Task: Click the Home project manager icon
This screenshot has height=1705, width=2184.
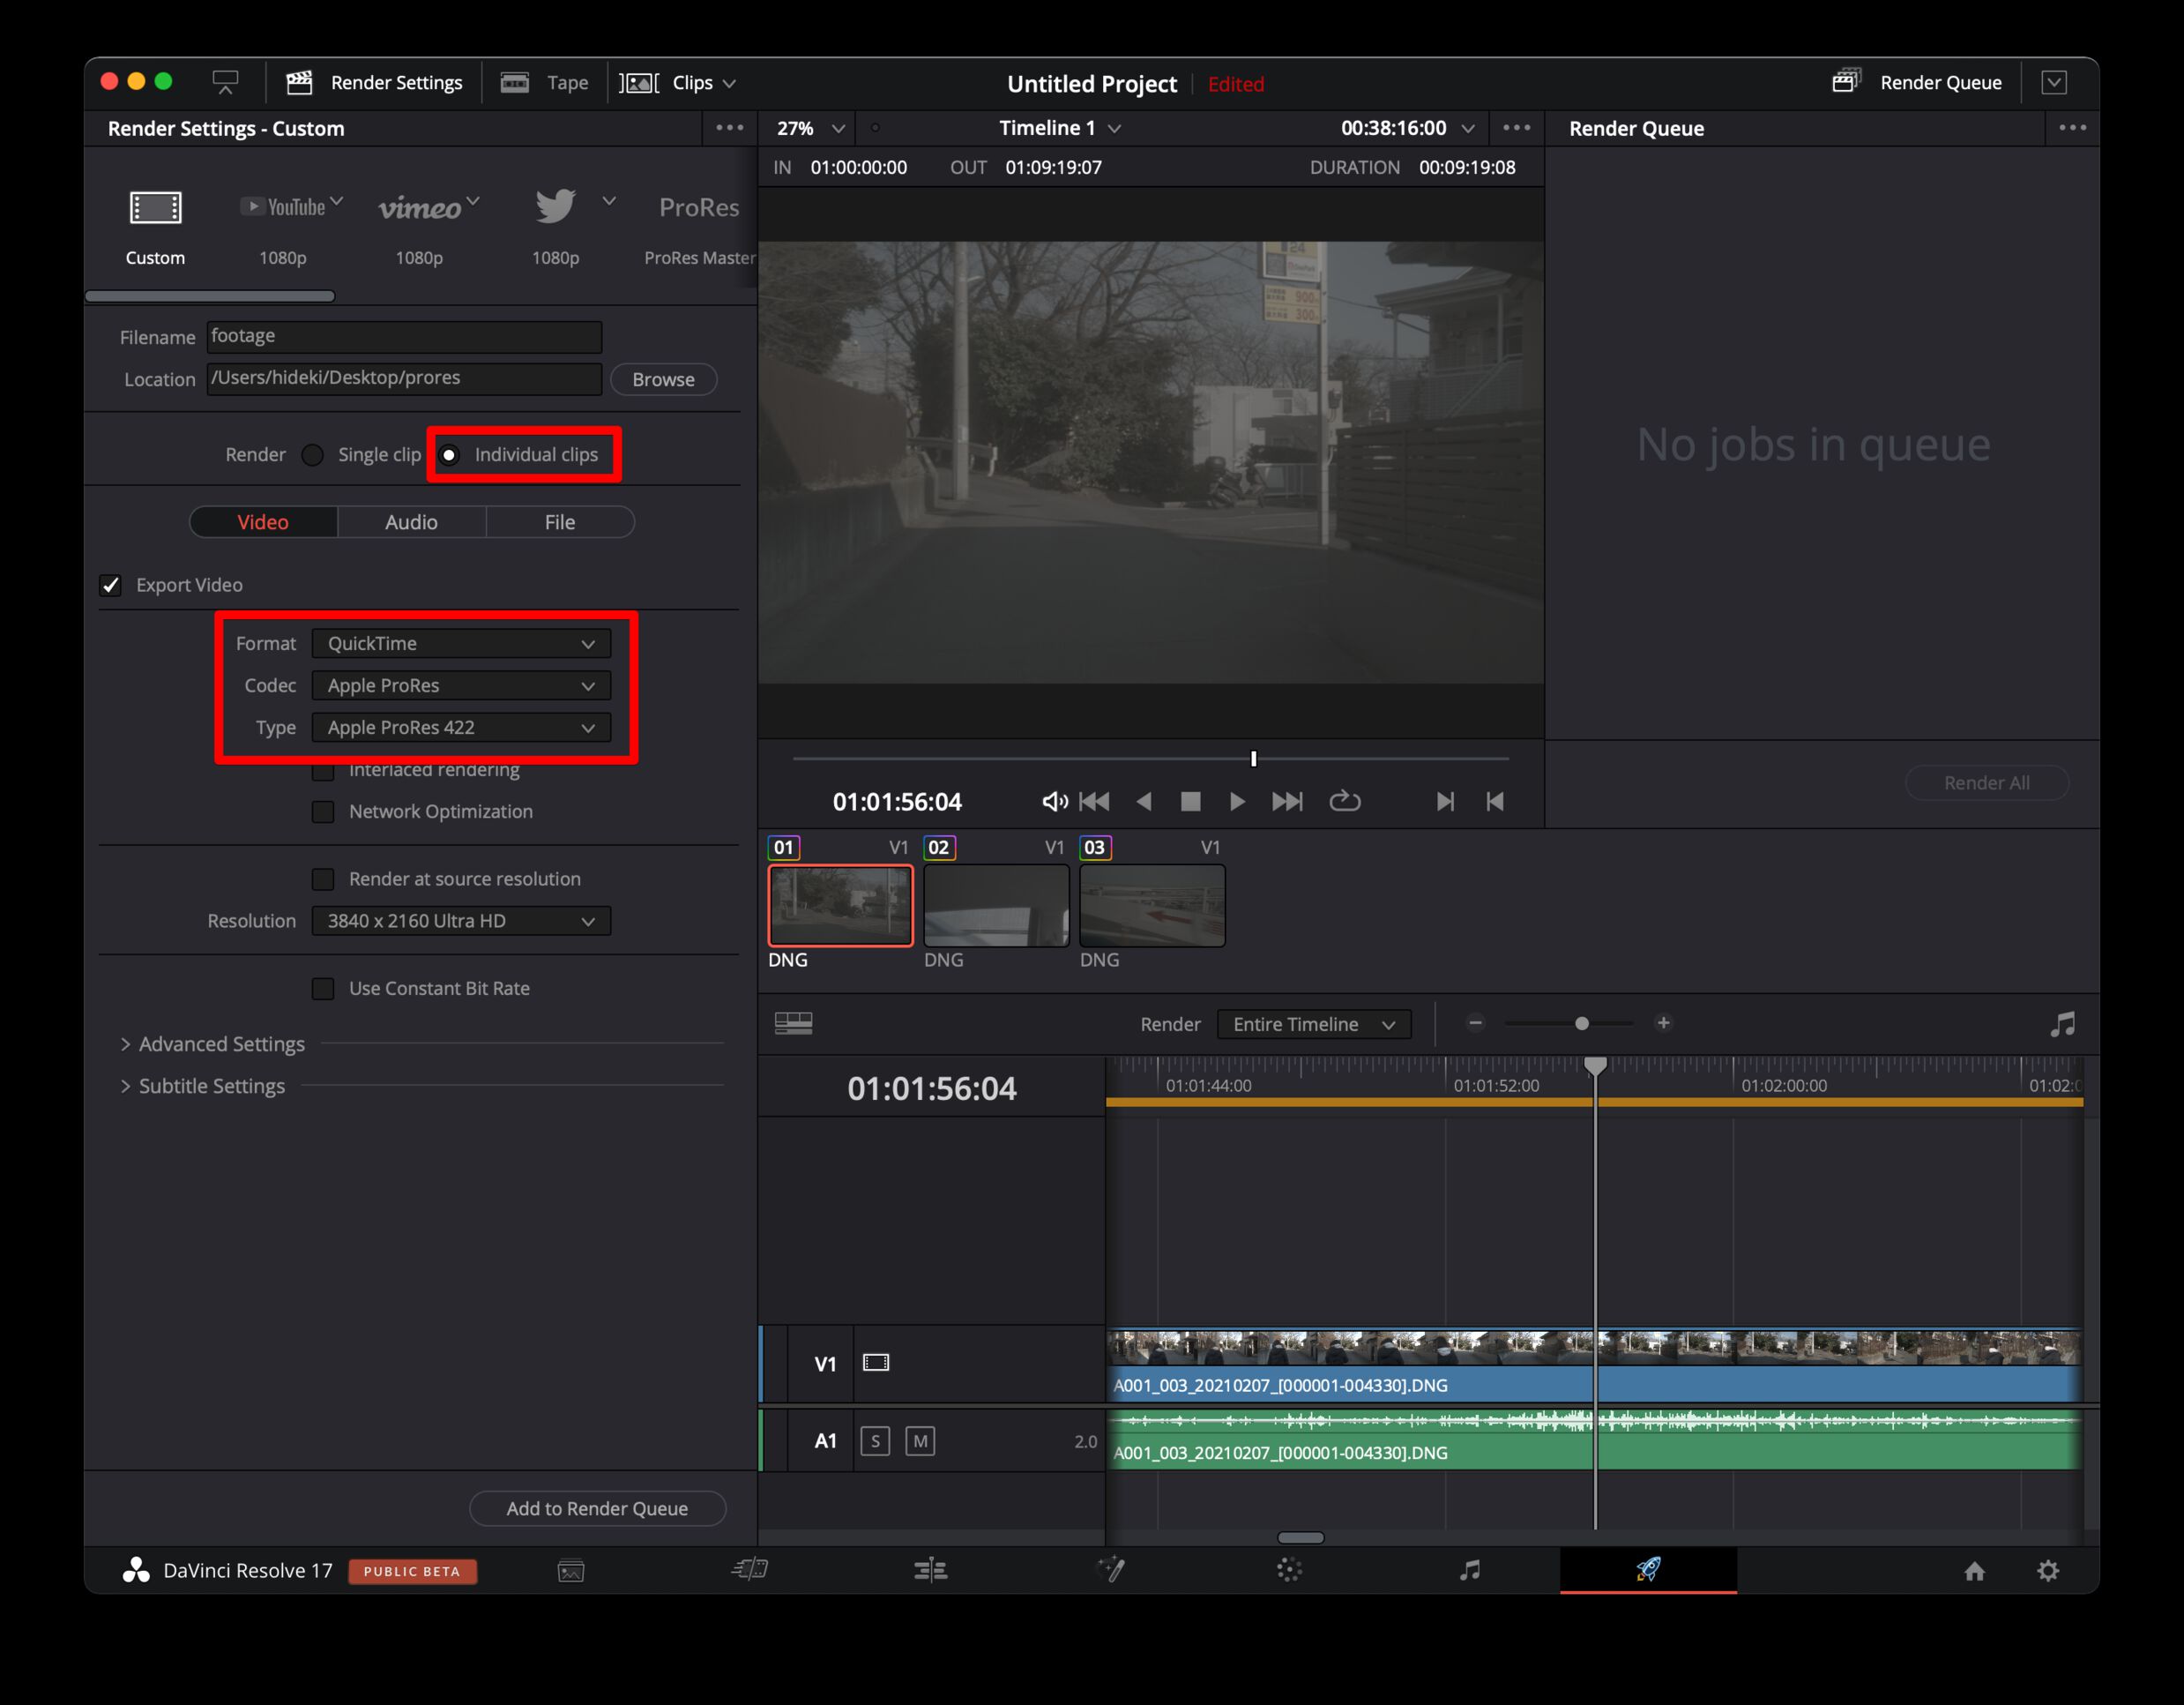Action: 1974,1571
